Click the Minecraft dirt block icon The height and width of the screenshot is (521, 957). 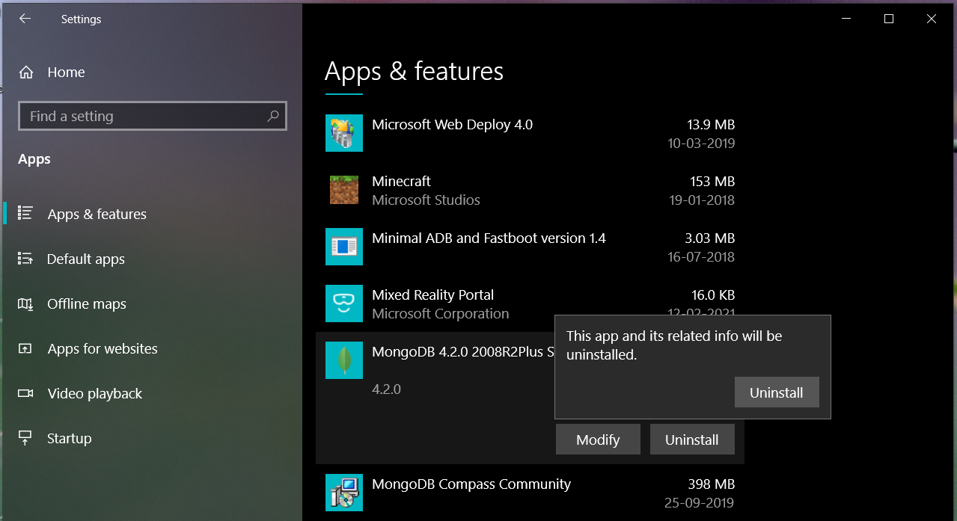pos(344,190)
